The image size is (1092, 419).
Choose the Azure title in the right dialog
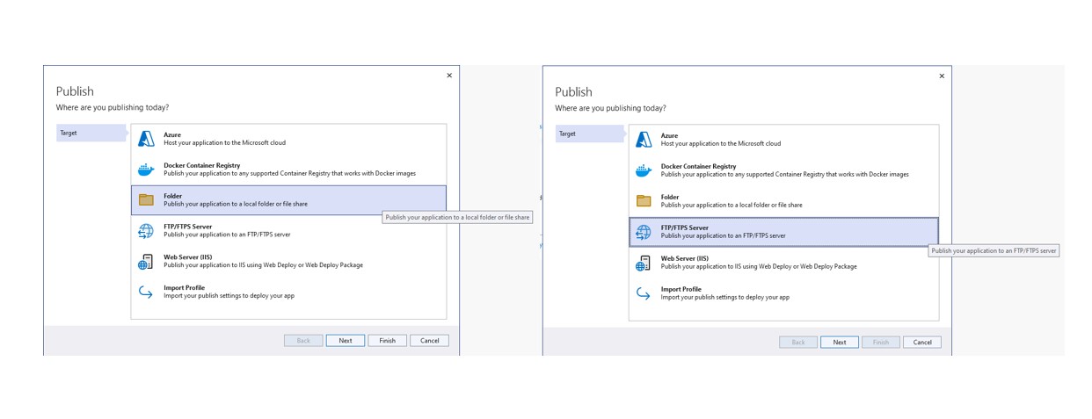point(670,136)
